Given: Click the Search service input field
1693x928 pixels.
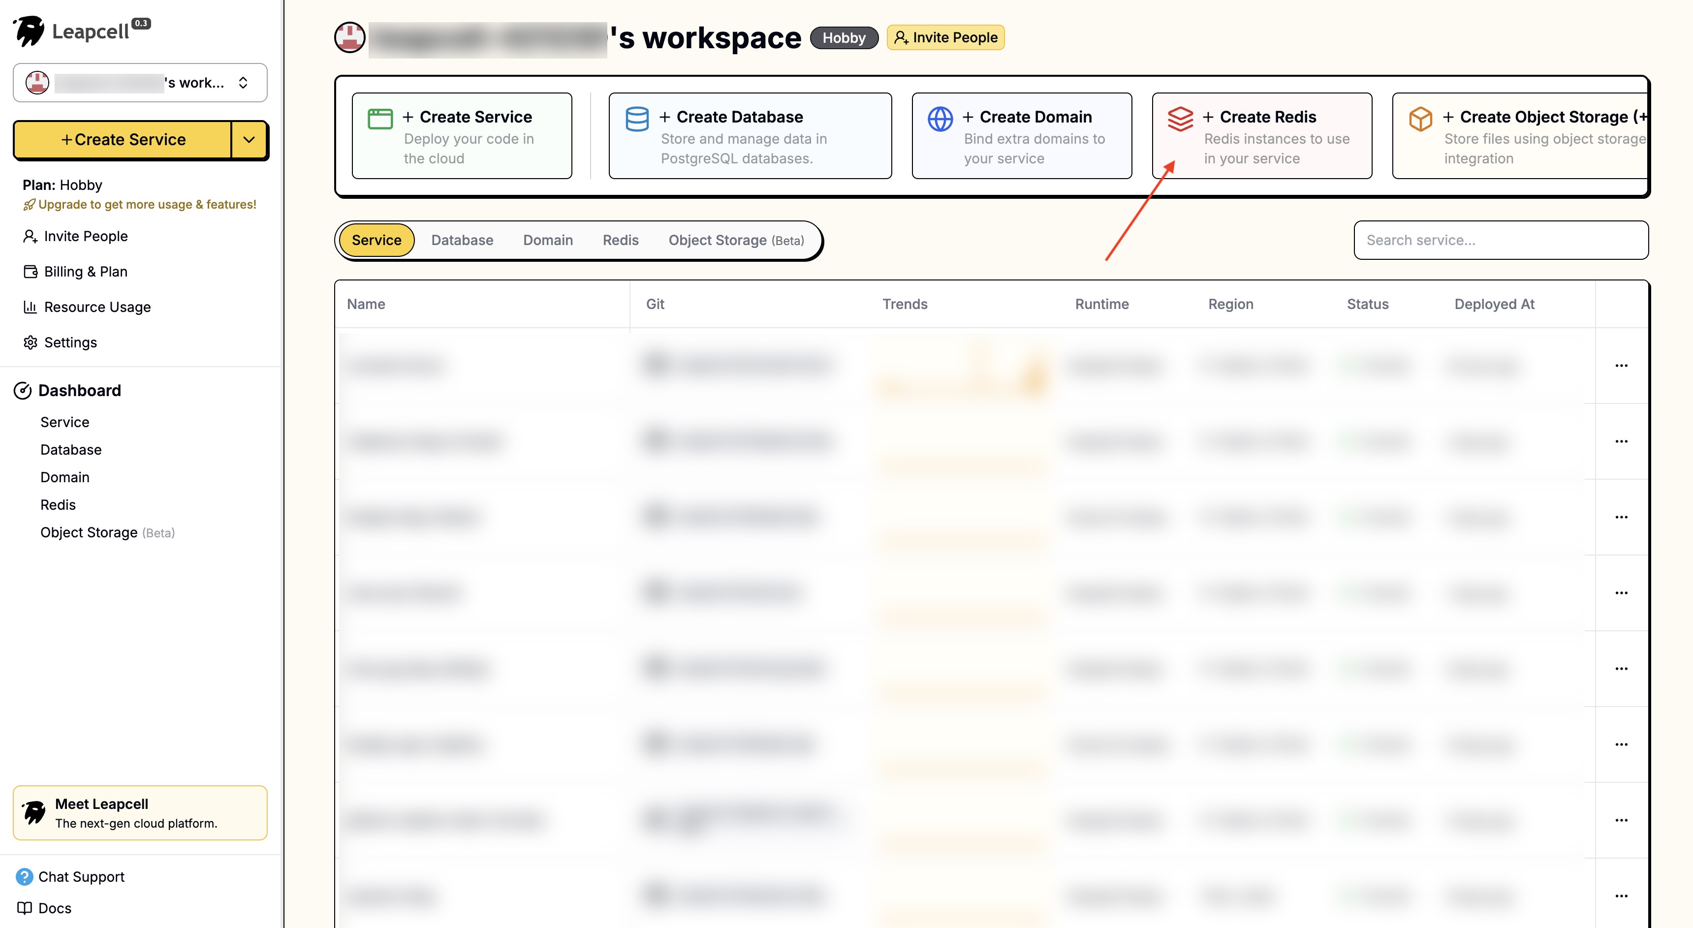Looking at the screenshot, I should pos(1501,240).
